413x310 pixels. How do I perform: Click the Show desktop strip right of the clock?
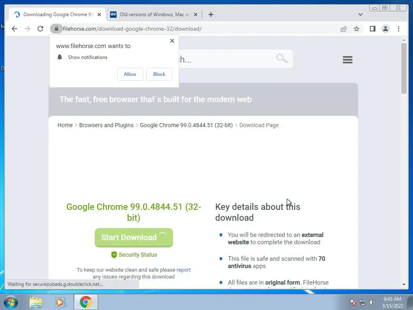(410, 302)
